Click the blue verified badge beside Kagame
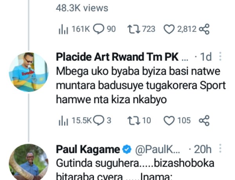The height and width of the screenshot is (180, 235). (x=127, y=149)
